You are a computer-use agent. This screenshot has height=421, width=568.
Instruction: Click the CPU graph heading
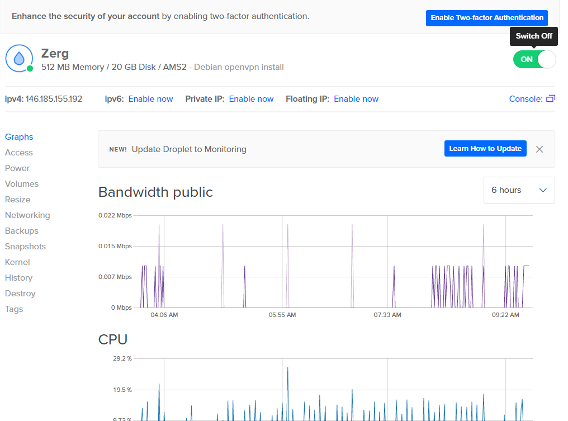pyautogui.click(x=113, y=339)
